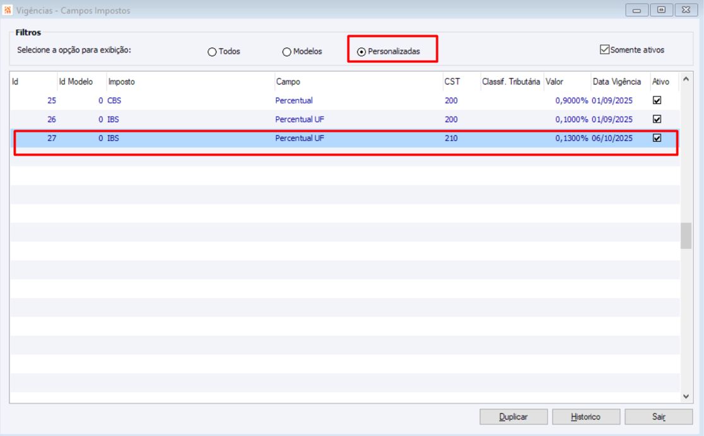Image resolution: width=704 pixels, height=436 pixels.
Task: Click the scrollbar up arrow
Action: point(686,79)
